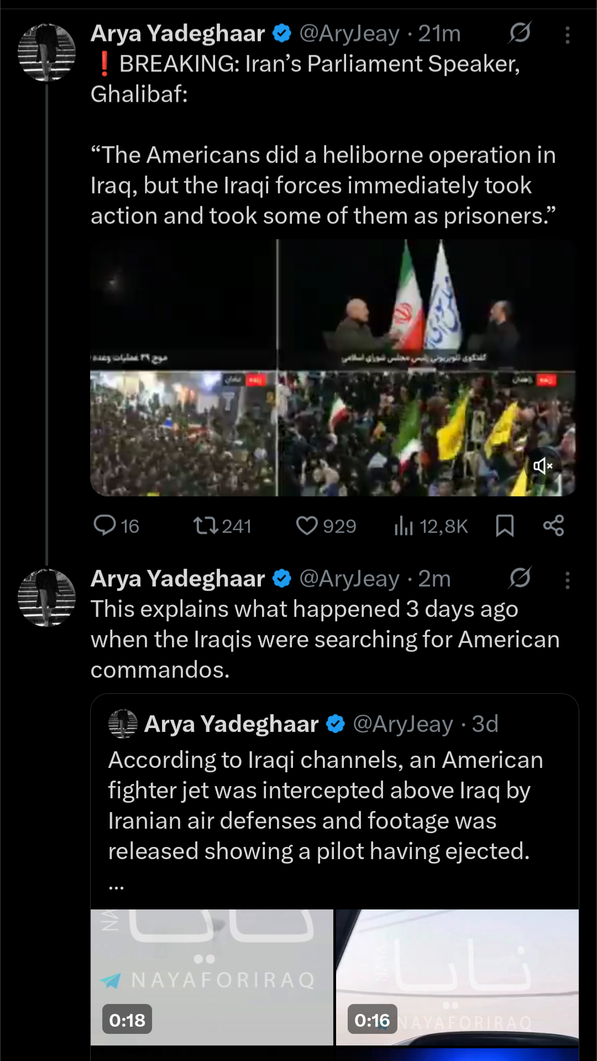Reply to the Ghalibaf breaking news tweet

(x=105, y=526)
